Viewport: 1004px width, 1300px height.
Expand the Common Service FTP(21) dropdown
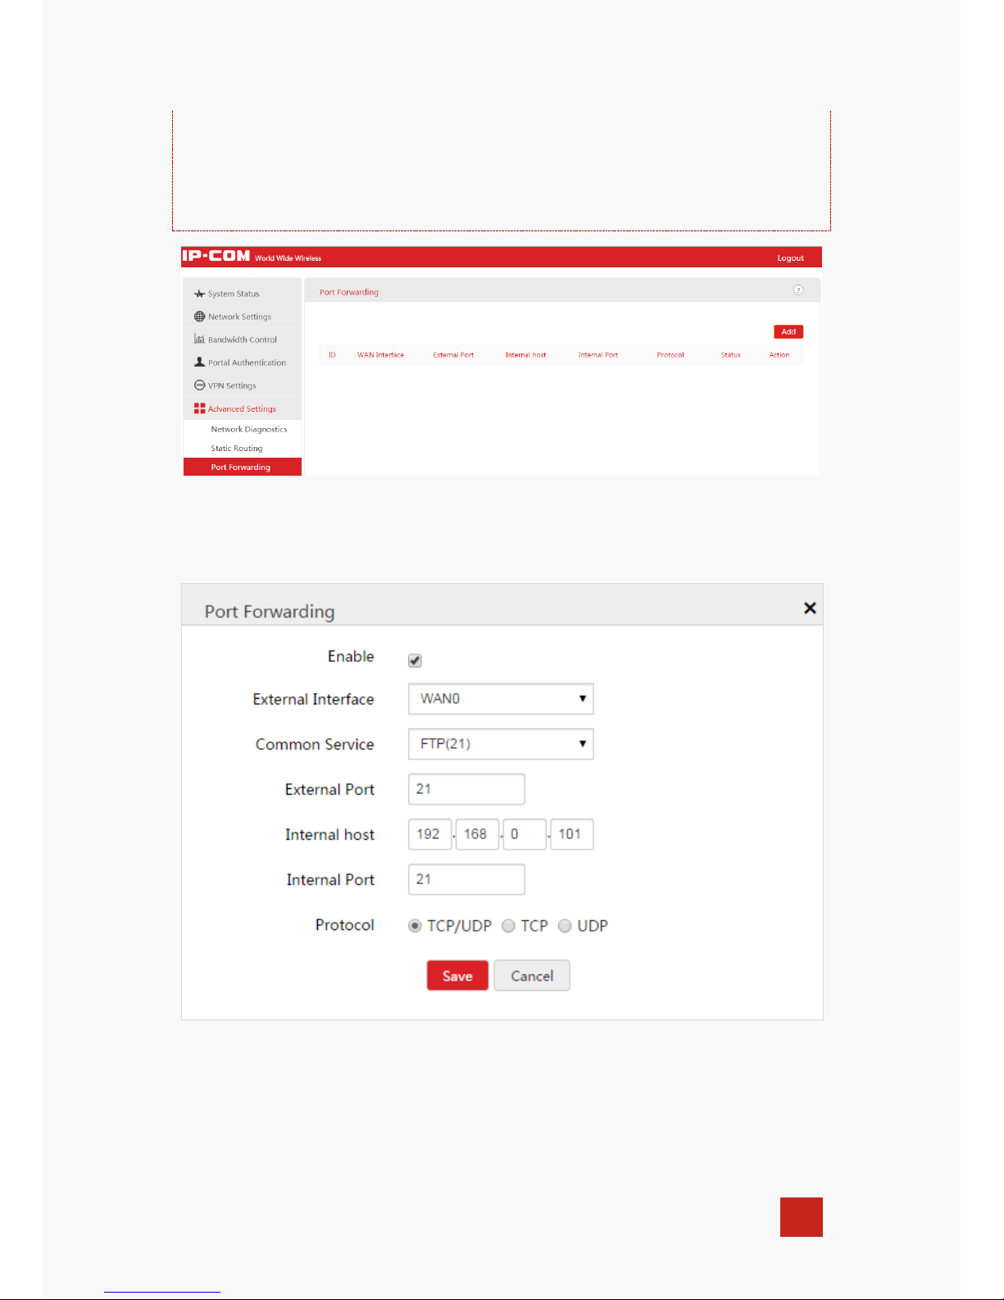pyautogui.click(x=501, y=744)
